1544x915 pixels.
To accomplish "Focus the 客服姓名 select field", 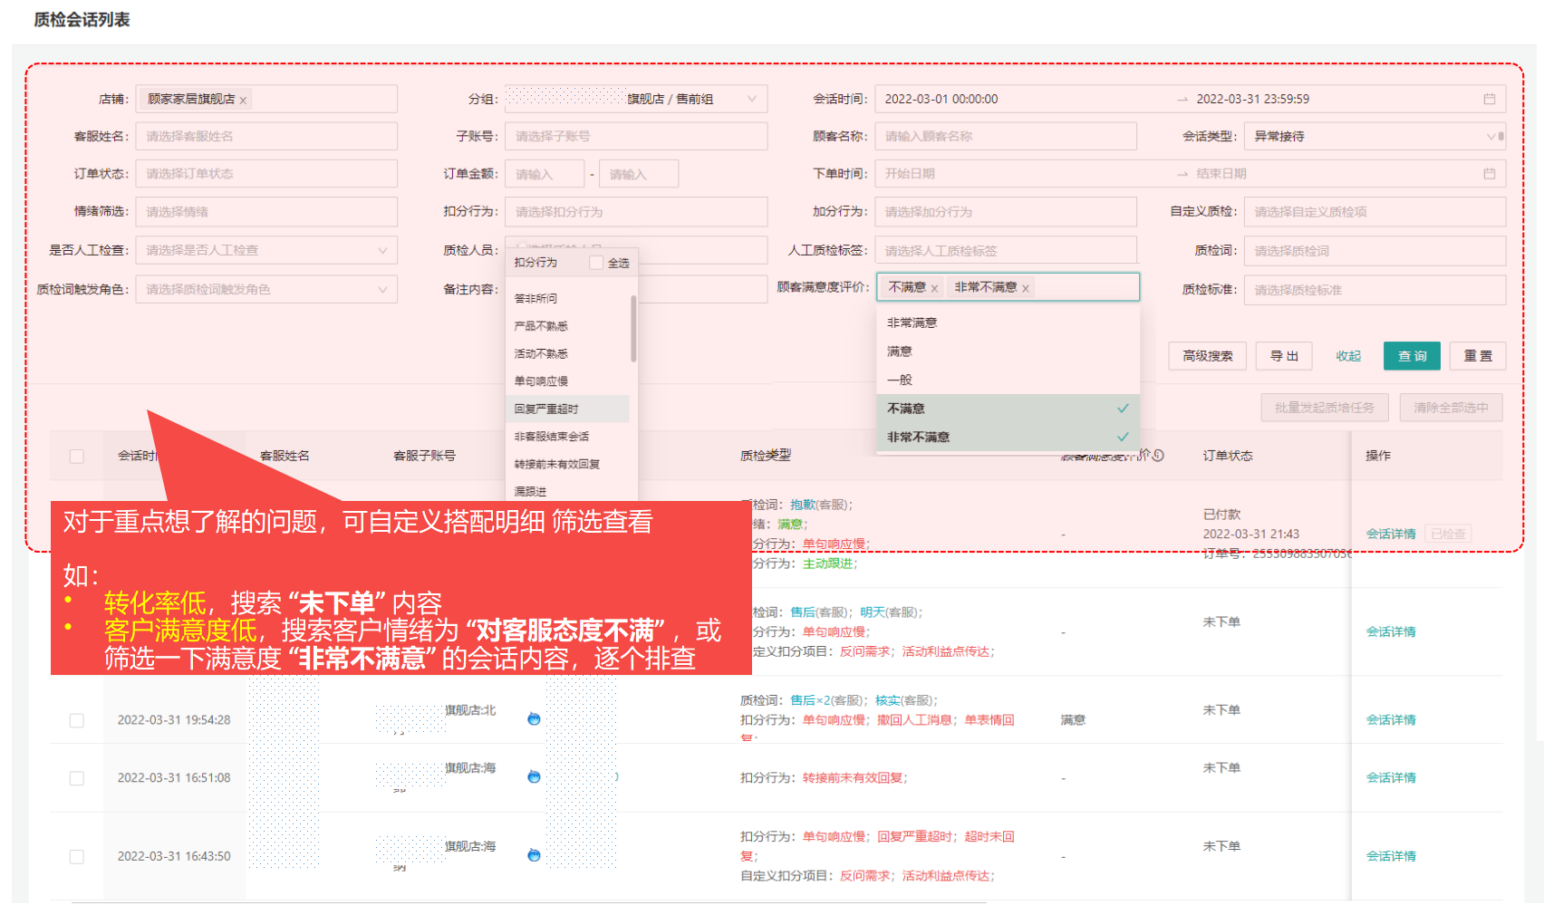I will tap(266, 136).
